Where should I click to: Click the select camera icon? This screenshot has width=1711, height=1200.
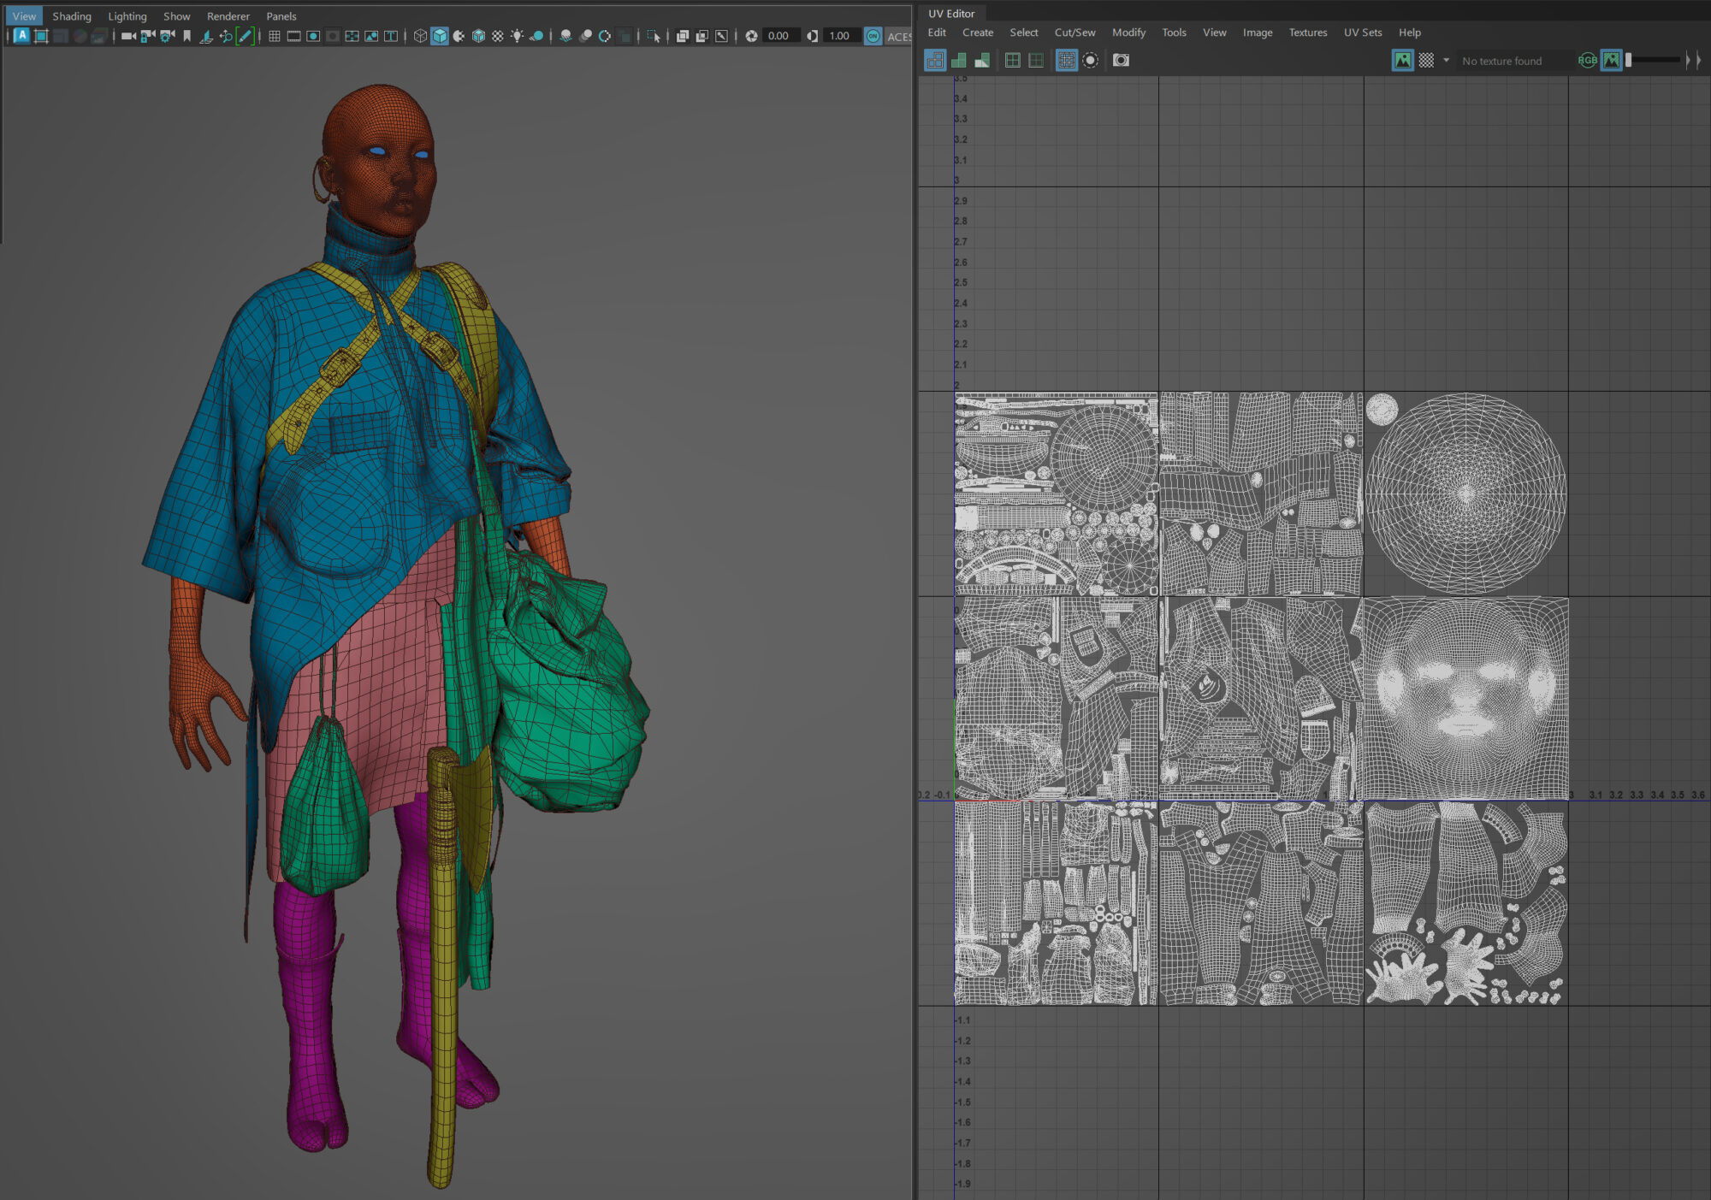point(128,36)
